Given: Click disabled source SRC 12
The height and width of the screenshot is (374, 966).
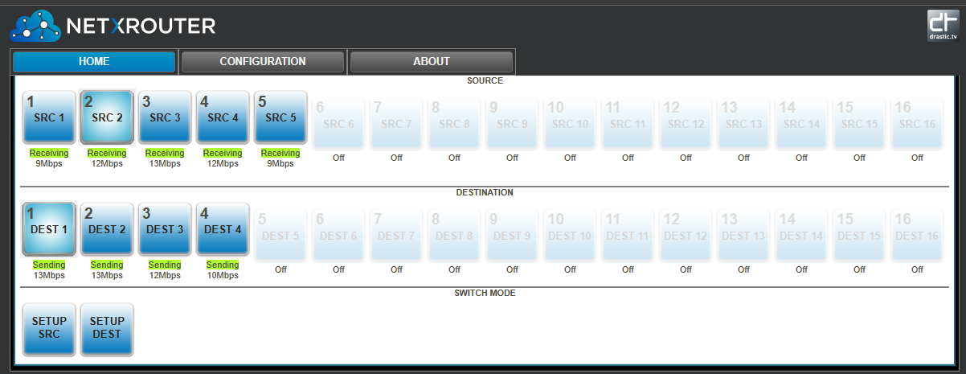Looking at the screenshot, I should 686,123.
